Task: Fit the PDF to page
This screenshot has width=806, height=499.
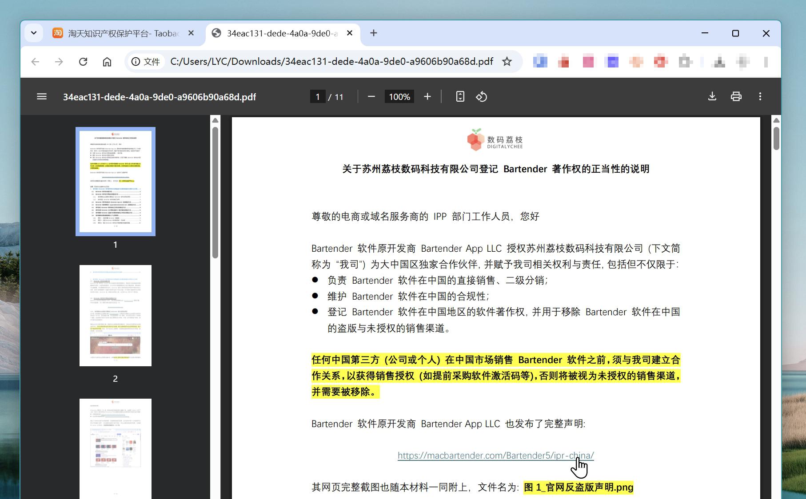Action: [460, 97]
